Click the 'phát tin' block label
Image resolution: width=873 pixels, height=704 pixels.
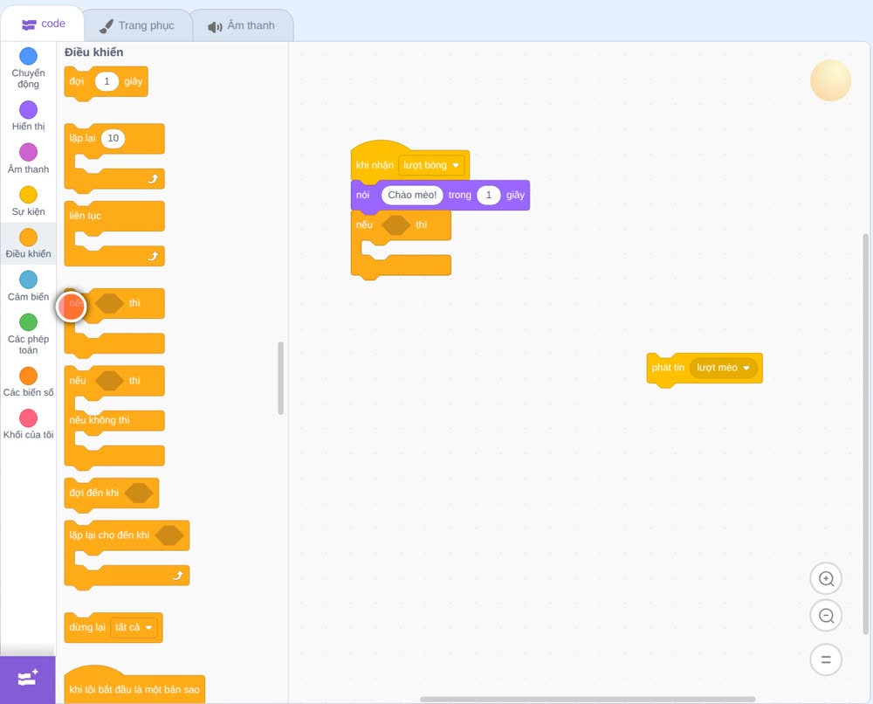[x=668, y=368]
